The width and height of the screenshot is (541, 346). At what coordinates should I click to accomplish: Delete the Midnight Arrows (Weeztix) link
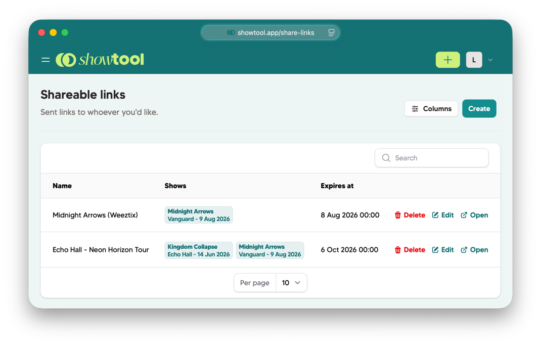coord(410,215)
